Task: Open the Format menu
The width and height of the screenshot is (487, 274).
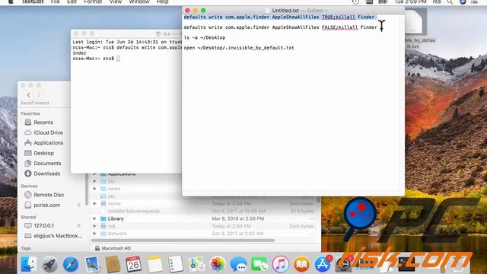Action: (93, 2)
